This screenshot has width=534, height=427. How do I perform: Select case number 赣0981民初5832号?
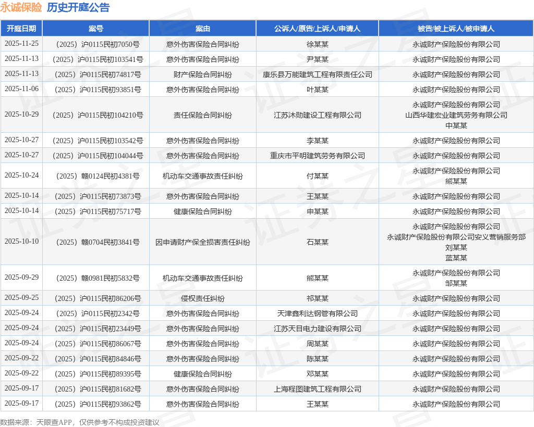click(98, 278)
